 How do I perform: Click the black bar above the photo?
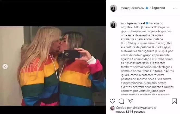(x=53, y=13)
